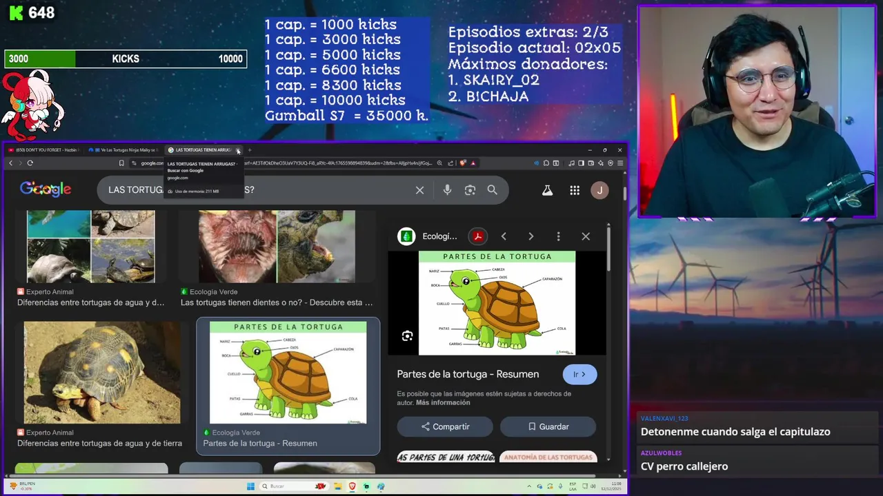Click Compartir button
This screenshot has width=883, height=496.
tap(445, 426)
